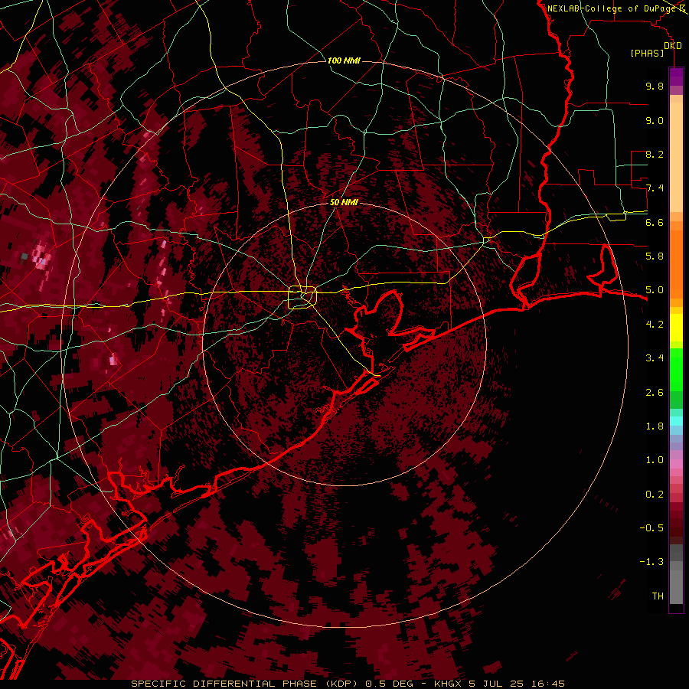The image size is (689, 689).
Task: Pick the pink segment of the color bar
Action: pyautogui.click(x=676, y=464)
